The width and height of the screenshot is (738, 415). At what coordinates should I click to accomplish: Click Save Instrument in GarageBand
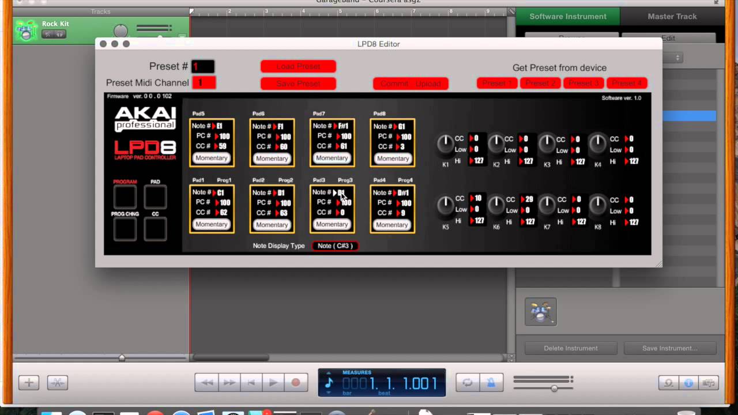click(669, 348)
